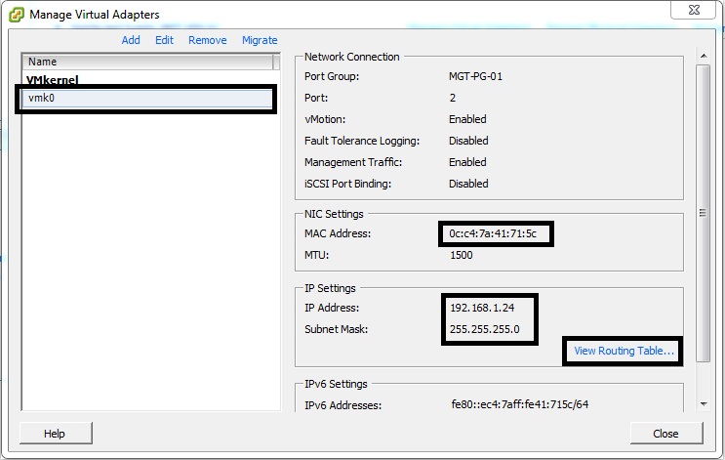Click the Add link to create an adapter
Image resolution: width=725 pixels, height=460 pixels.
tap(131, 40)
